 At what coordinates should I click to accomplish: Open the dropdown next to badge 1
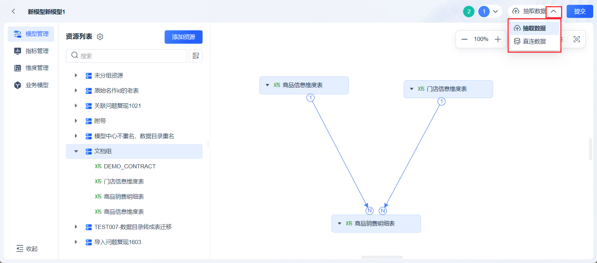pos(496,12)
